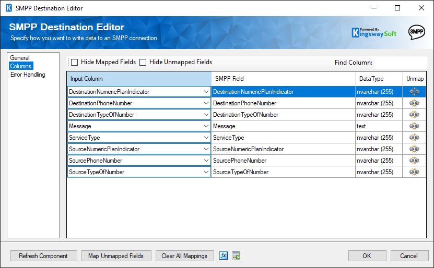Open the SourceNumericPlanIndicator input column dropdown
The height and width of the screenshot is (268, 434).
tap(206, 149)
